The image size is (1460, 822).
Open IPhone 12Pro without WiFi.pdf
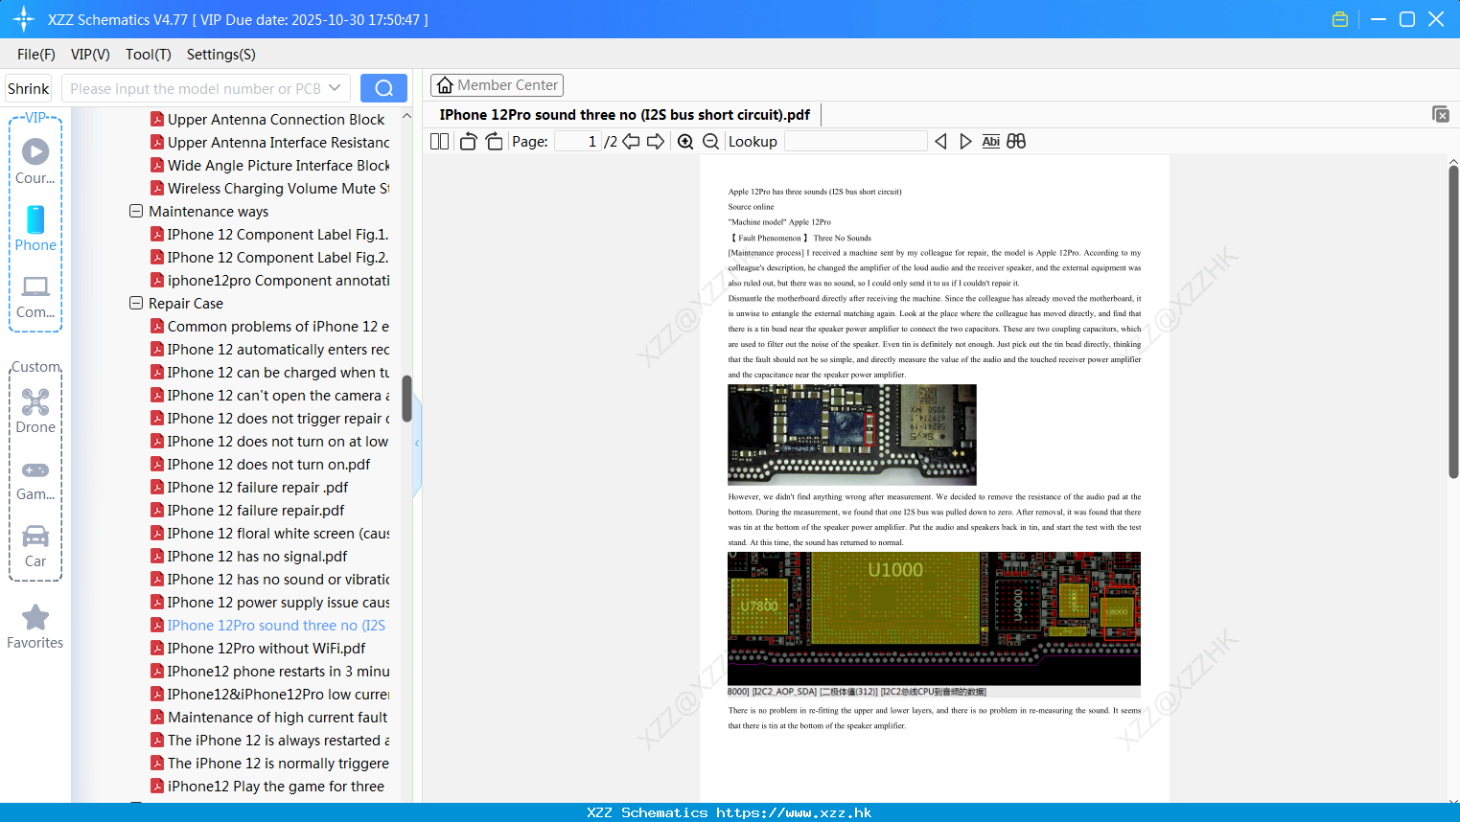[x=258, y=648]
